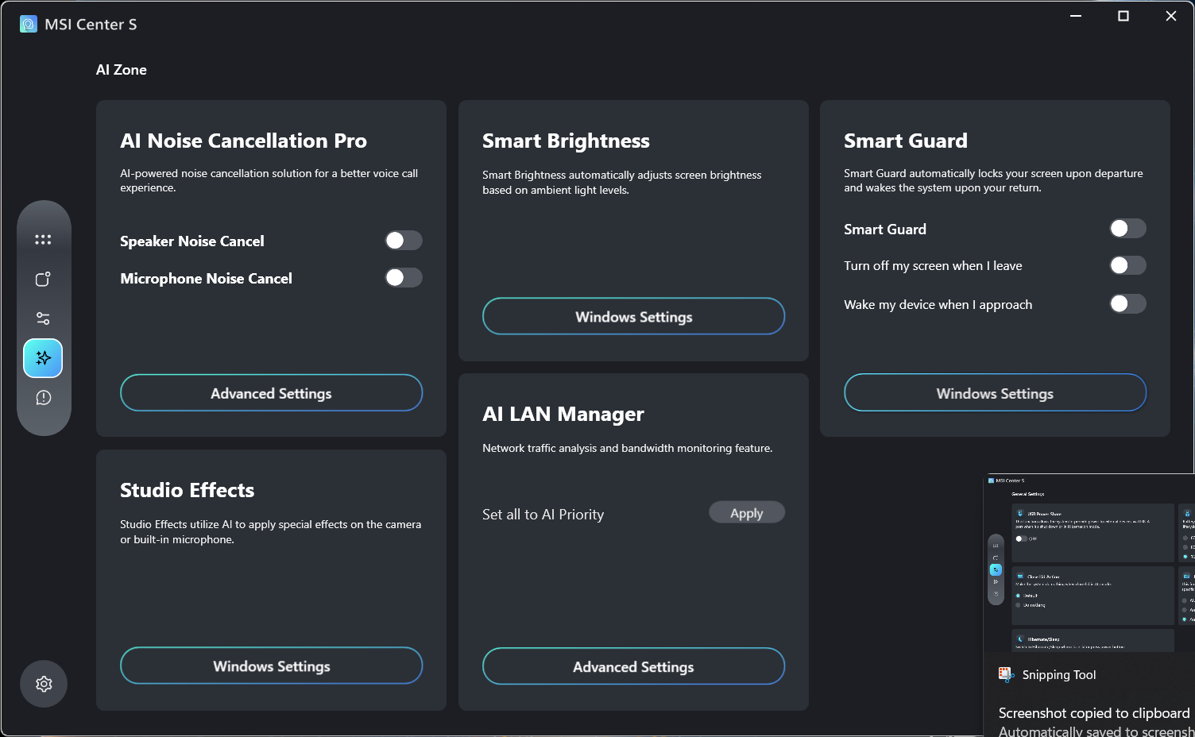Viewport: 1195px width, 737px height.
Task: Enable Turn off my screen when I leave
Action: tap(1127, 265)
